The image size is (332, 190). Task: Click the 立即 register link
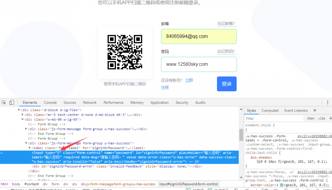(x=189, y=80)
